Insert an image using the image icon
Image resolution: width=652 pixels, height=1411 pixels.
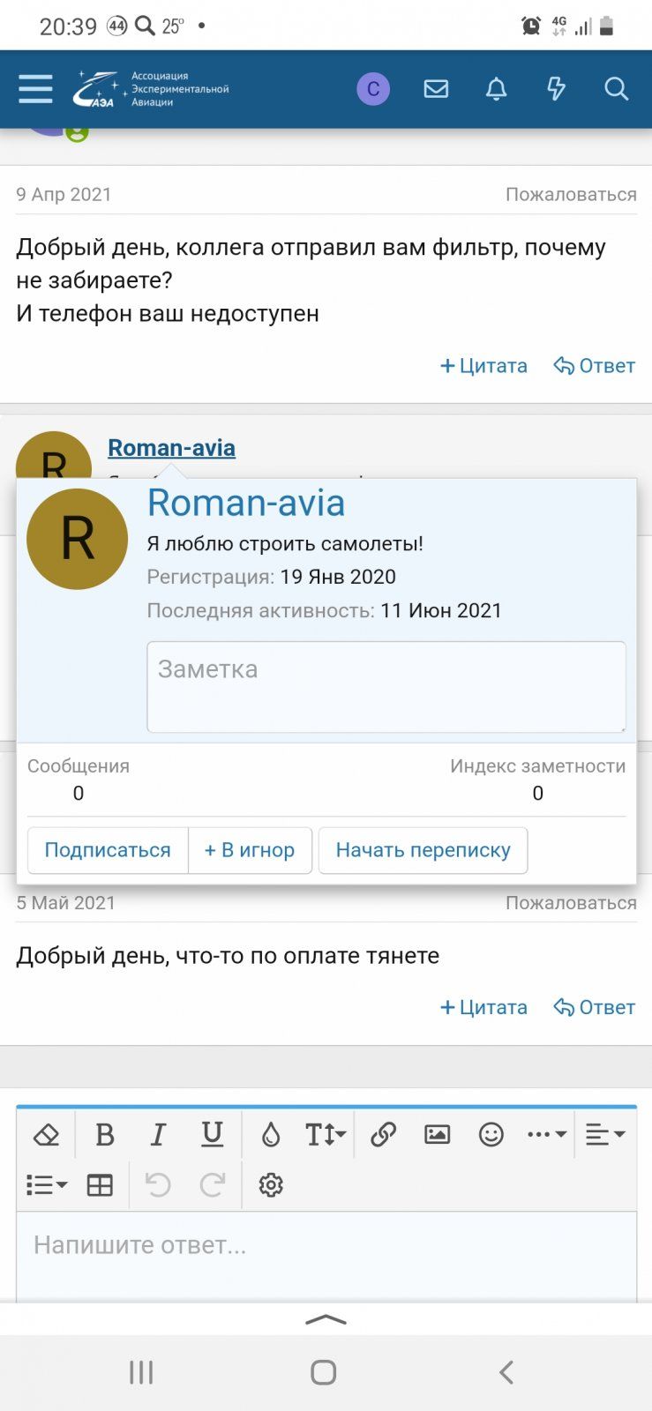438,1135
